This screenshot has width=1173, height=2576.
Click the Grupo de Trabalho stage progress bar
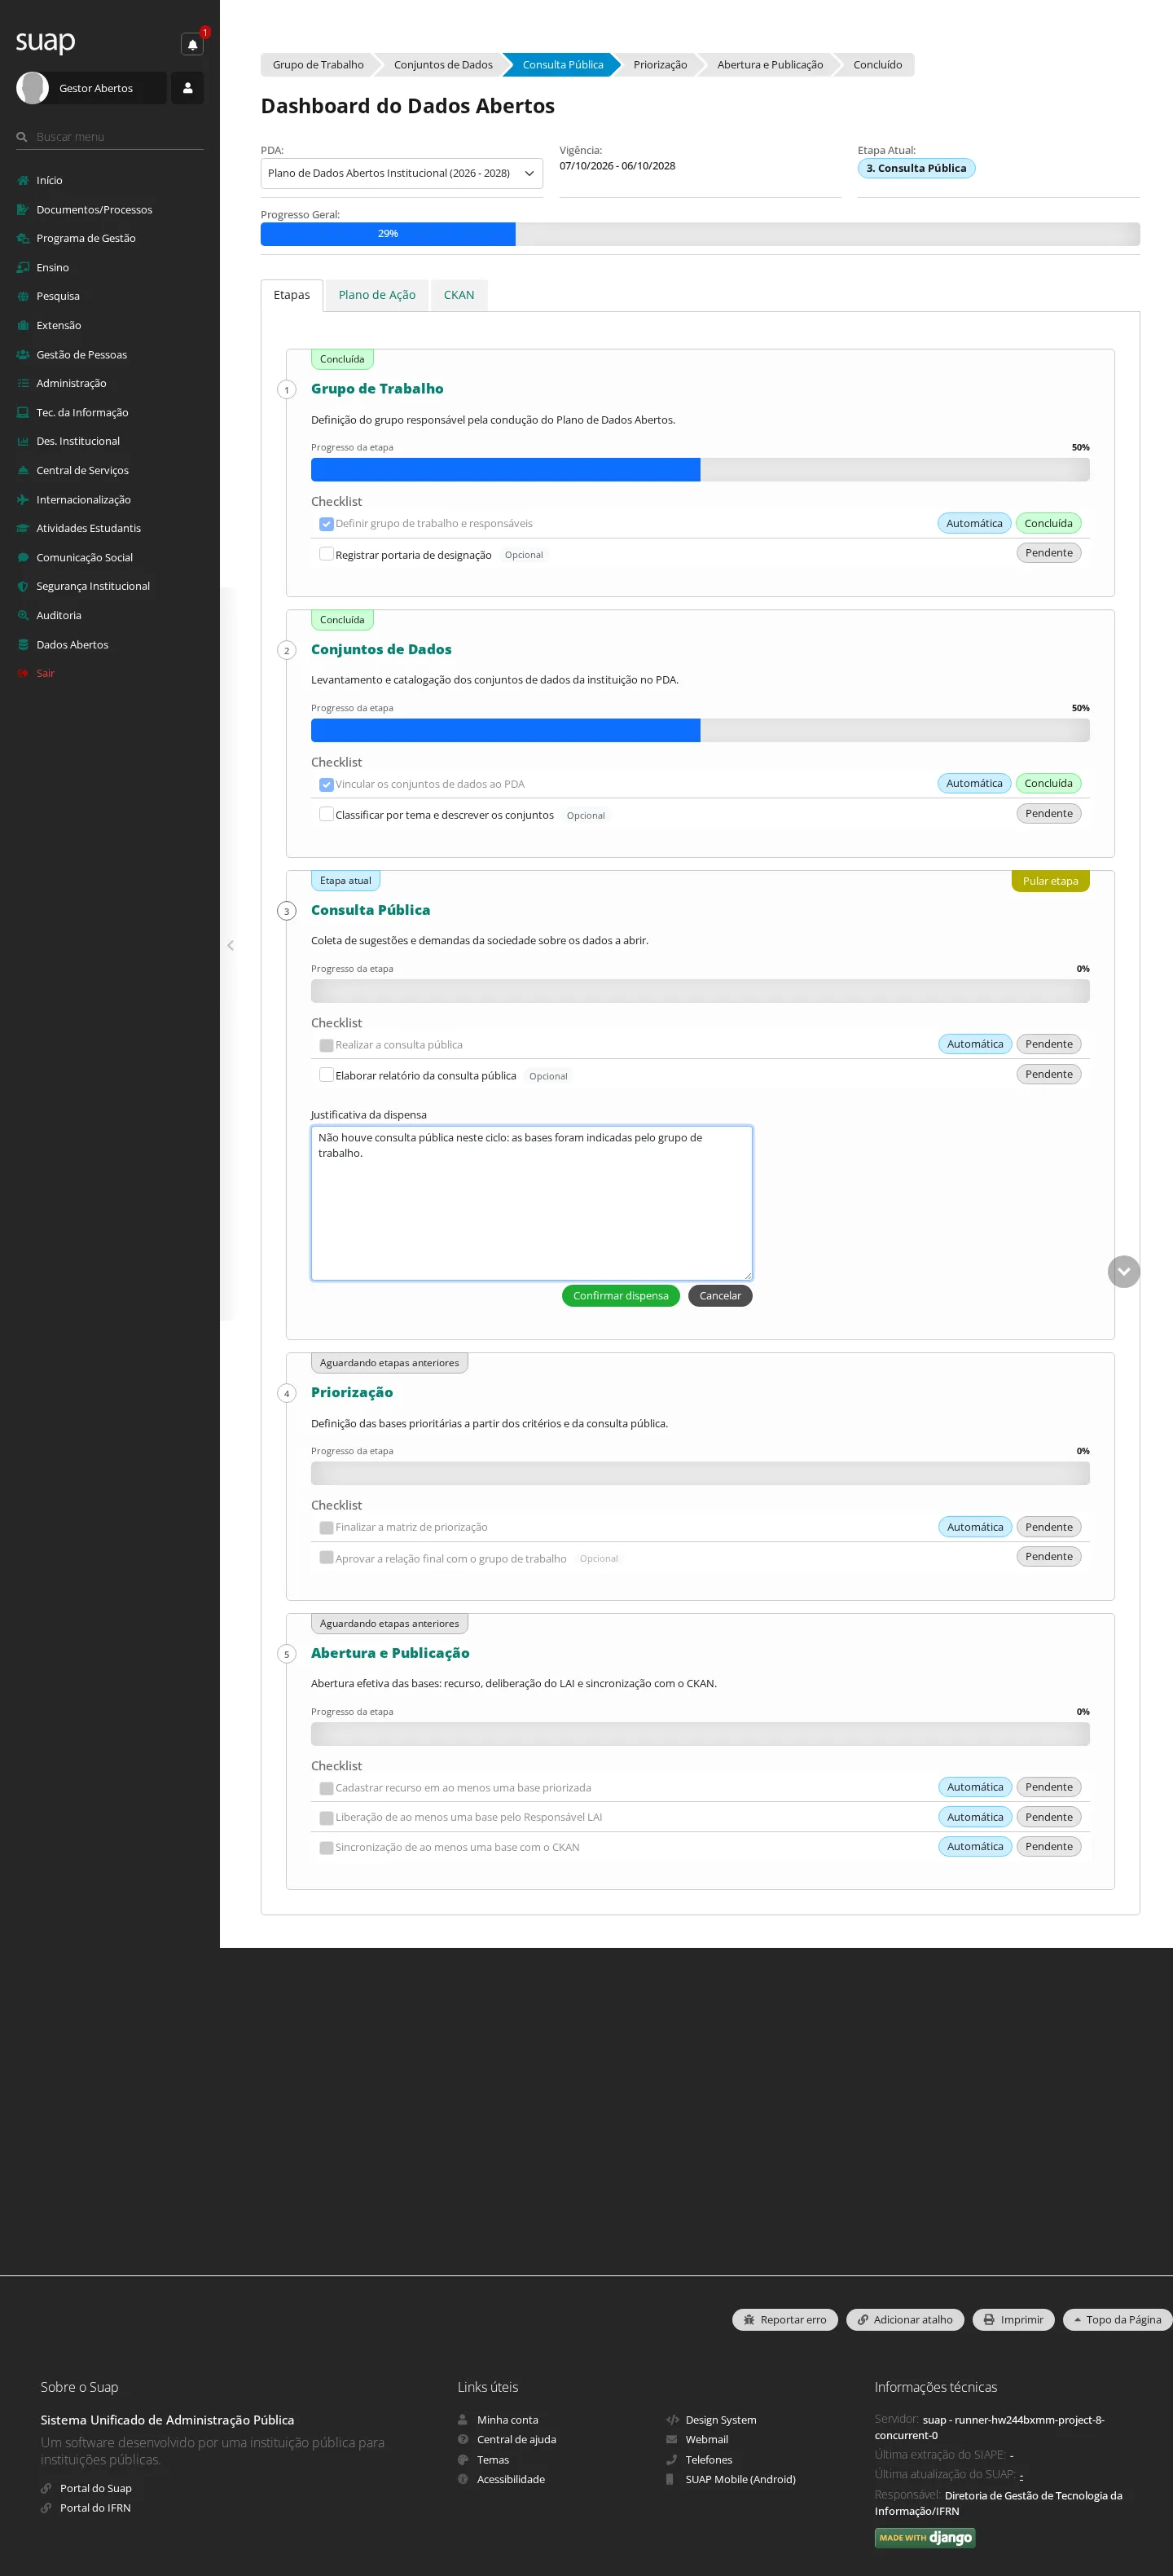click(x=700, y=470)
